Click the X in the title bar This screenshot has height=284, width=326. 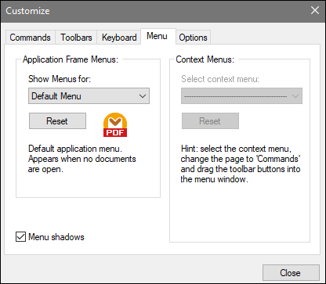pos(315,10)
